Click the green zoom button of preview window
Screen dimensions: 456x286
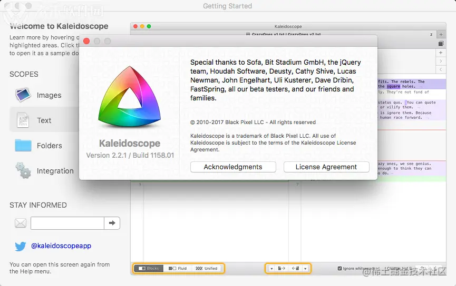tap(149, 26)
